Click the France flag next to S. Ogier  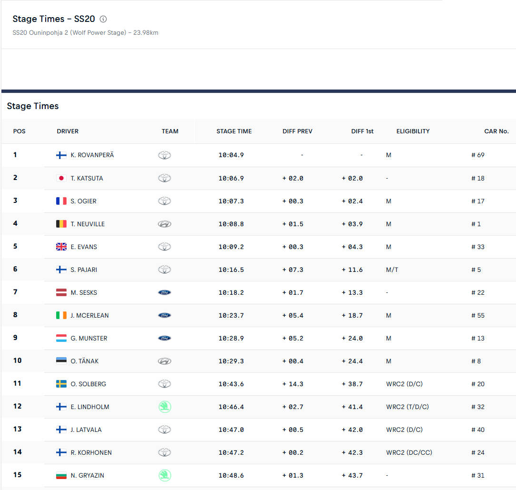pyautogui.click(x=61, y=201)
